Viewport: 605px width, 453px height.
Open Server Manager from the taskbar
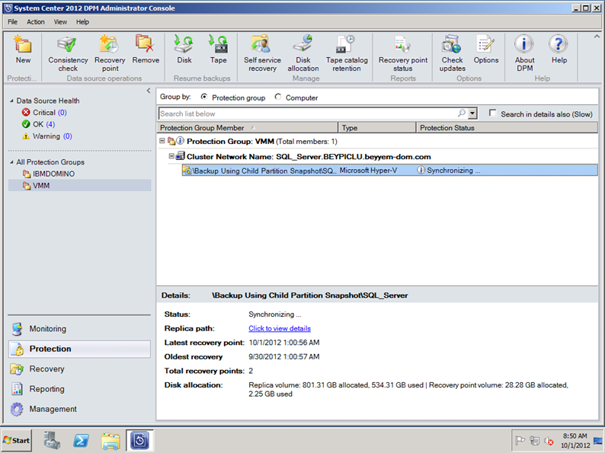52,440
